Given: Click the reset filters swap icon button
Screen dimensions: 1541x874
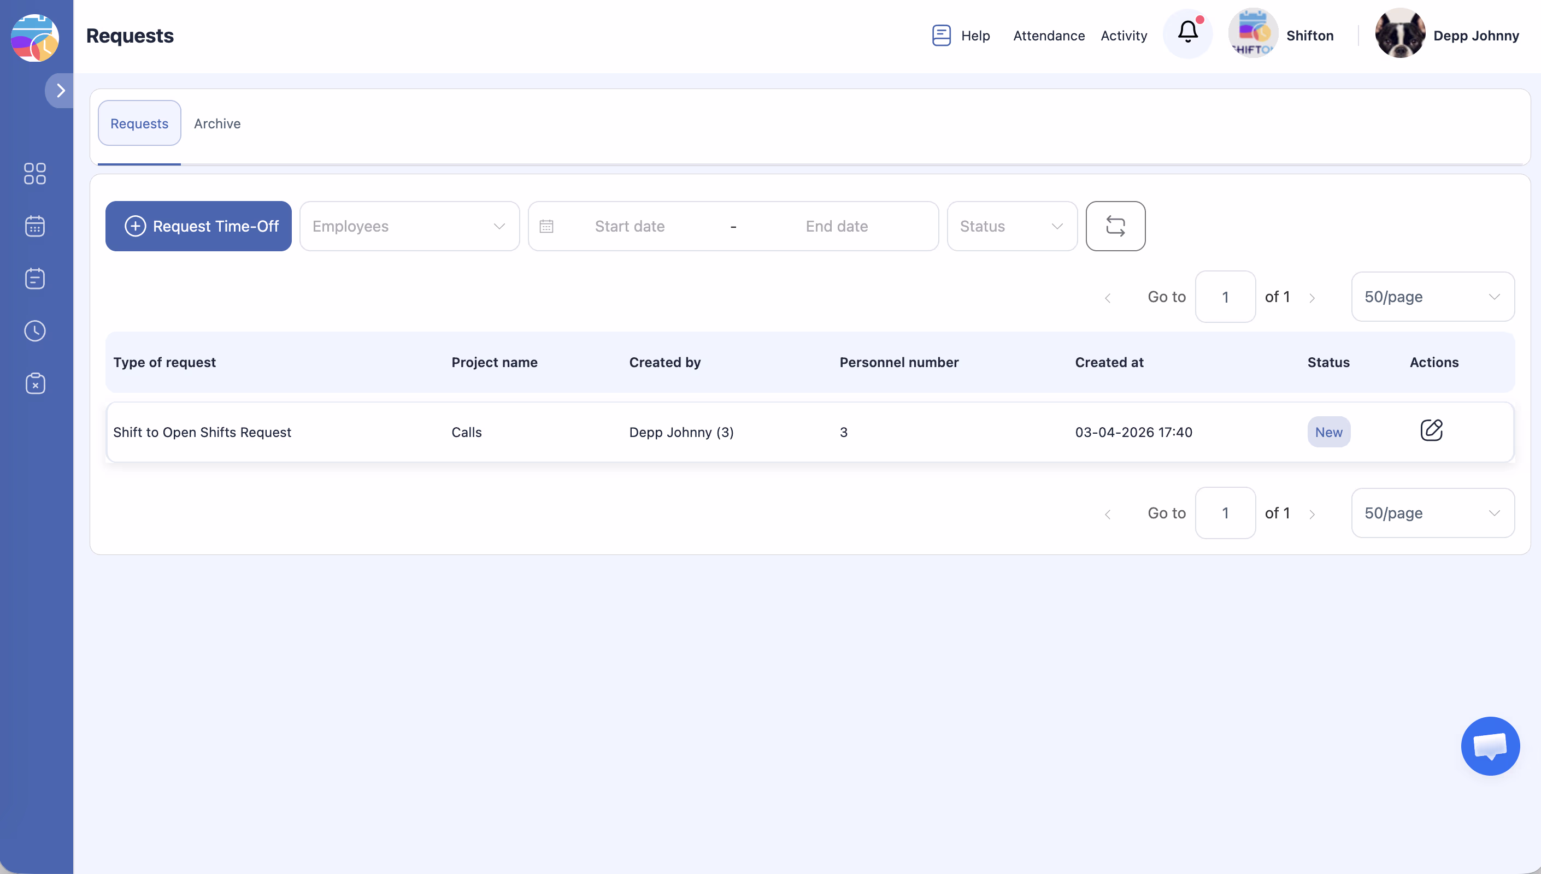Looking at the screenshot, I should click(1115, 226).
